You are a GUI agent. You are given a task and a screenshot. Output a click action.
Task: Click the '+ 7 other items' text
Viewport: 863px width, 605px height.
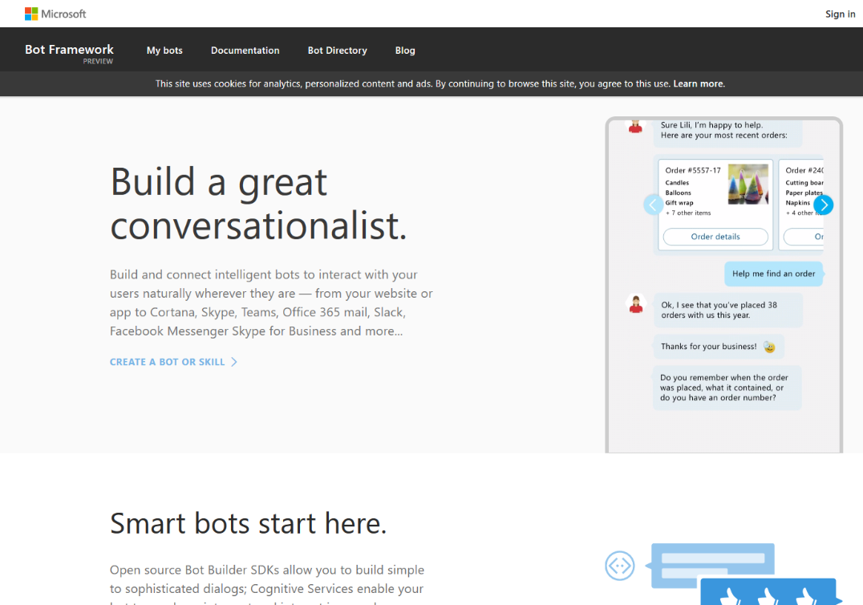coord(688,213)
